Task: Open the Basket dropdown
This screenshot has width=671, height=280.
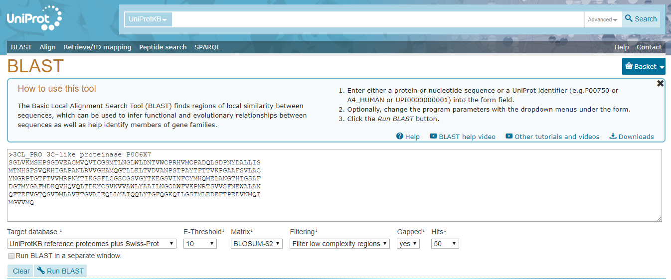Action: pyautogui.click(x=644, y=66)
